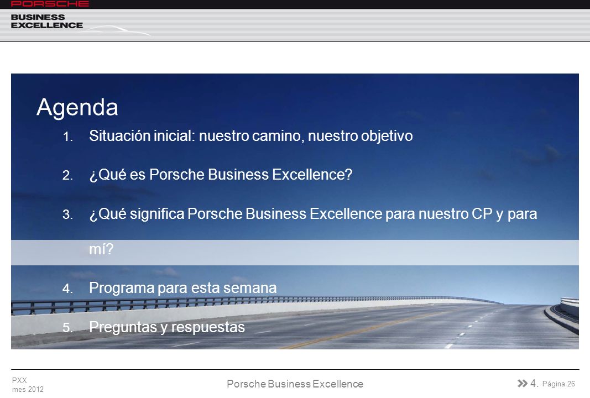The width and height of the screenshot is (590, 398).
Task: Select the 'Agenda' slide title
Action: coord(77,107)
